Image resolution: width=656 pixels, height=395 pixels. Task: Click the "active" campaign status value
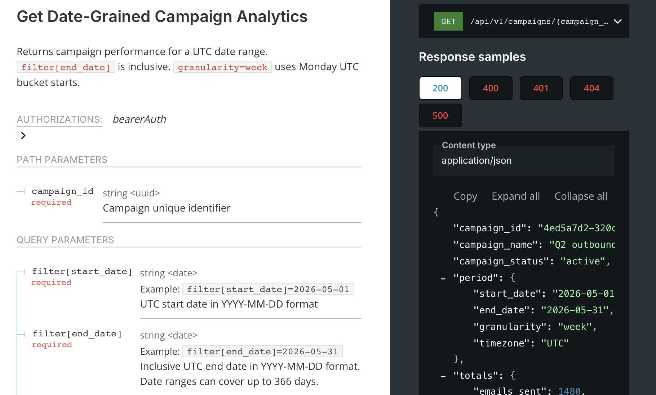[582, 261]
